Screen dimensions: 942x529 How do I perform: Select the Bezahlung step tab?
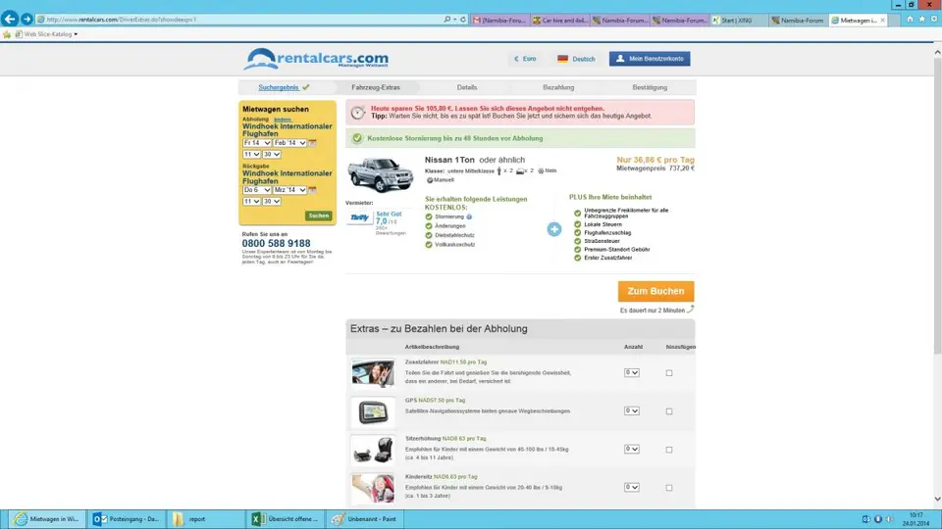(x=558, y=87)
